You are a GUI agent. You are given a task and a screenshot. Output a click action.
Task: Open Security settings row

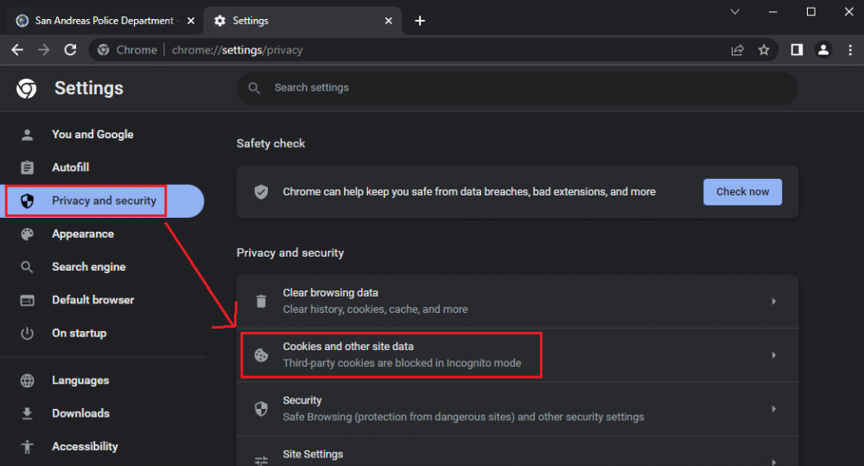518,409
